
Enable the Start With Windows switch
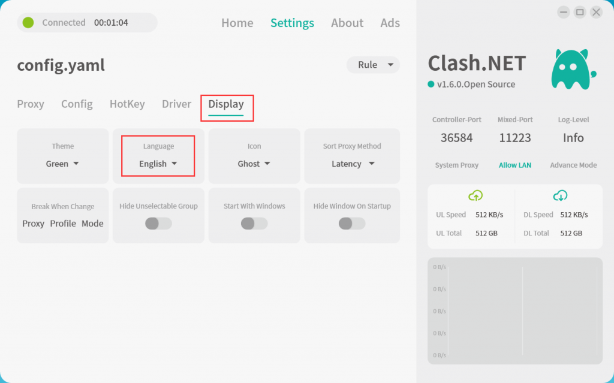tap(254, 224)
